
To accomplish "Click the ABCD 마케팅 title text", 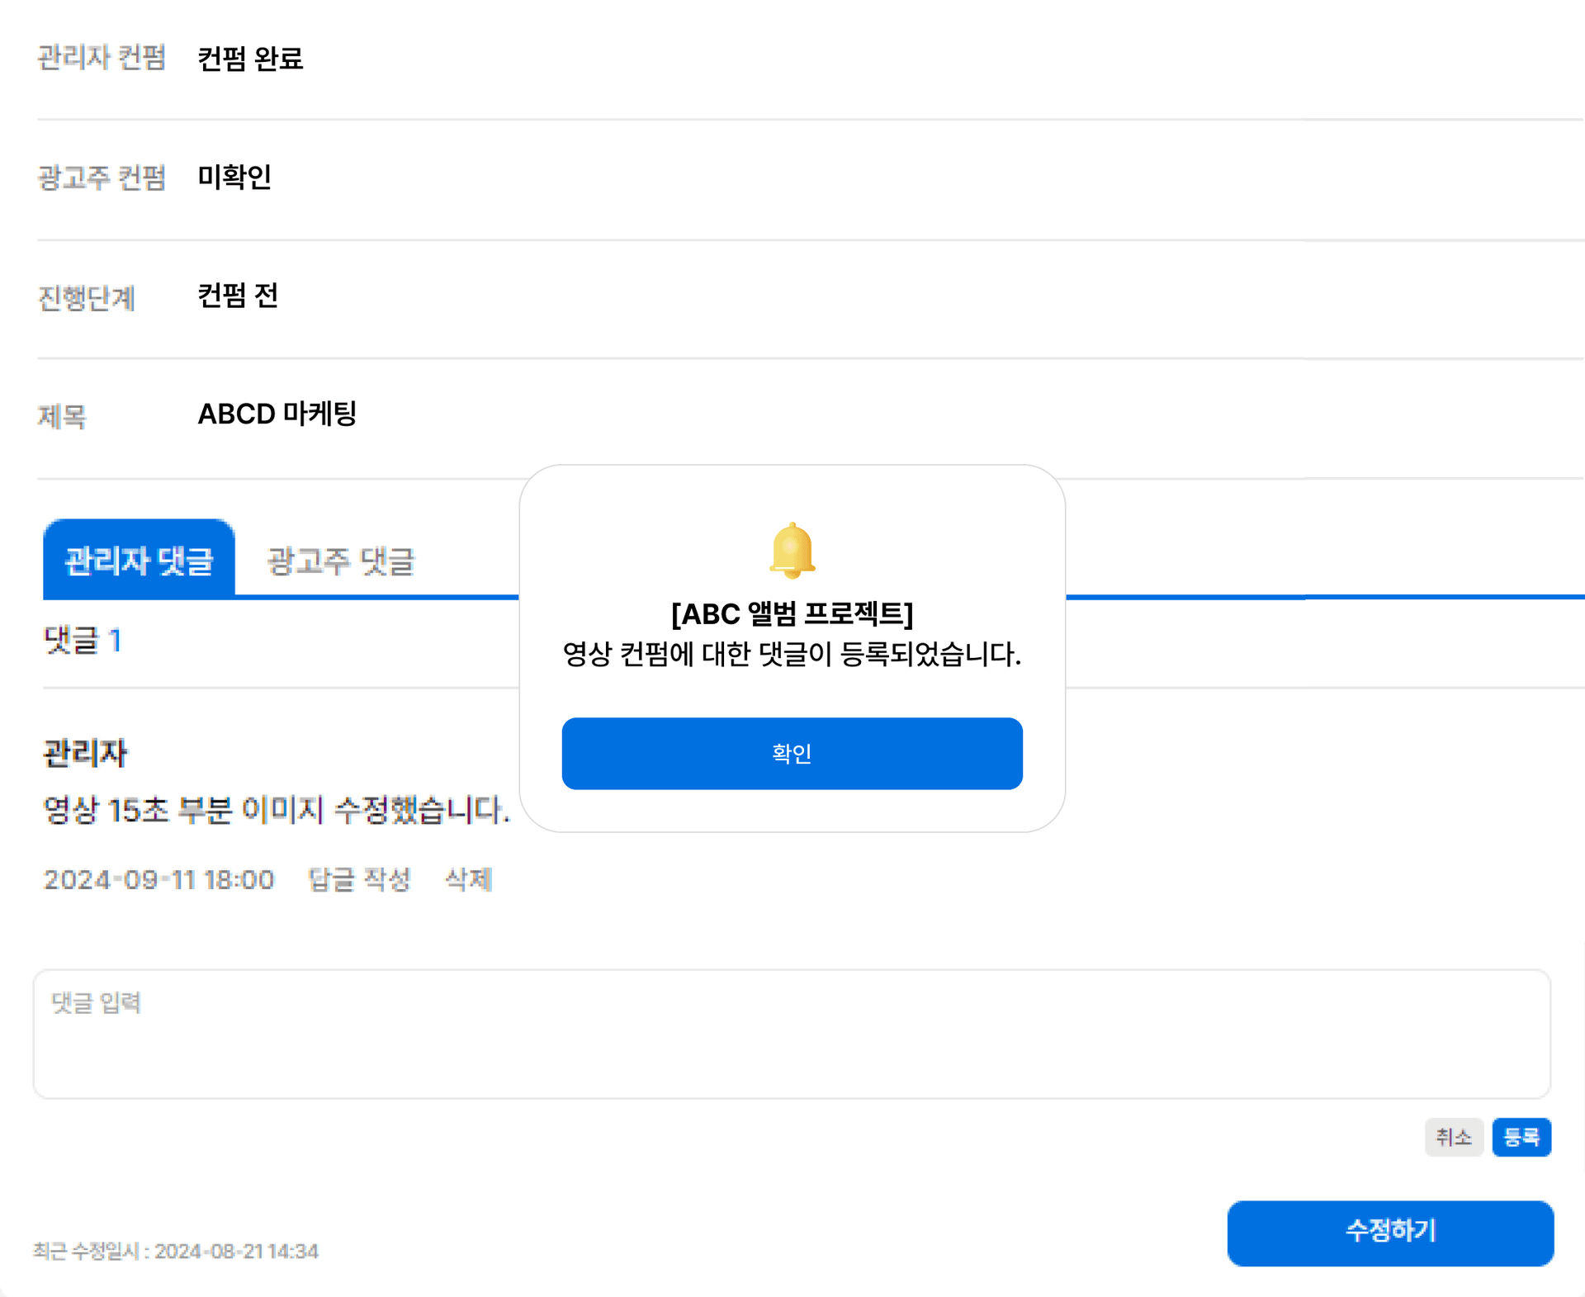I will pos(277,414).
